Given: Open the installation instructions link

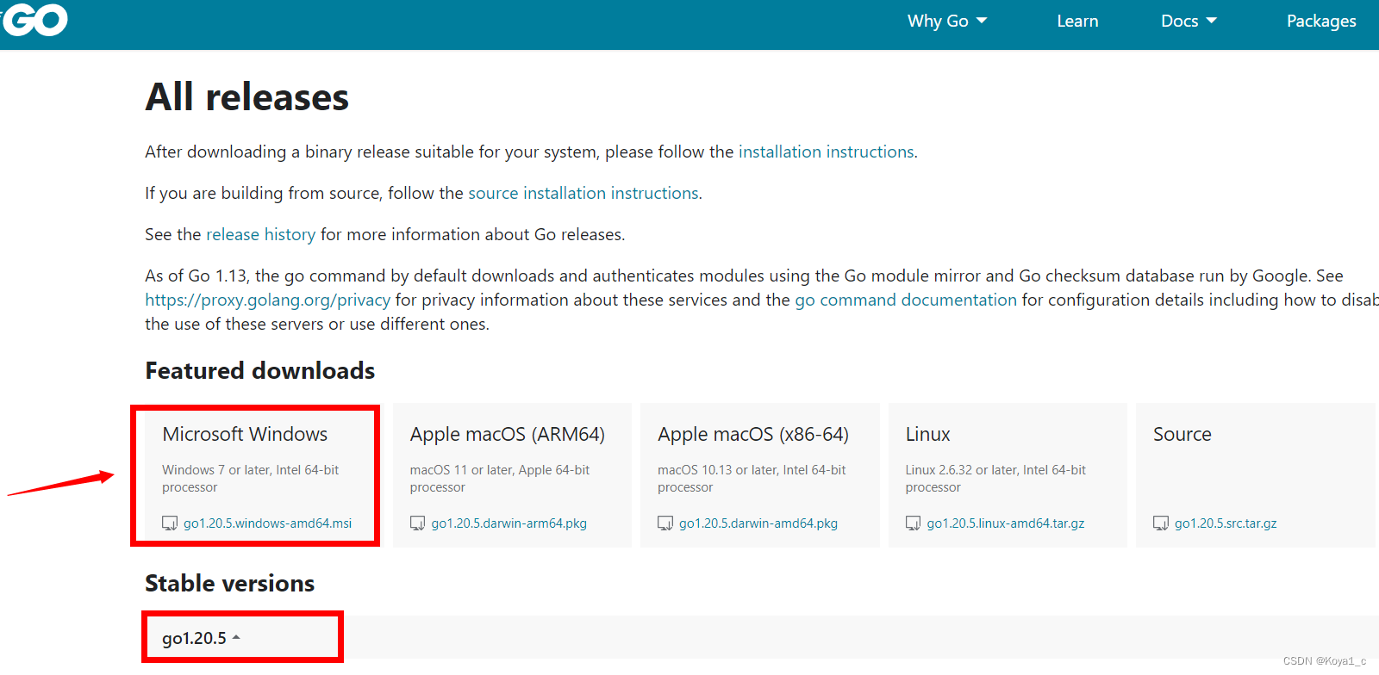Looking at the screenshot, I should pyautogui.click(x=826, y=152).
